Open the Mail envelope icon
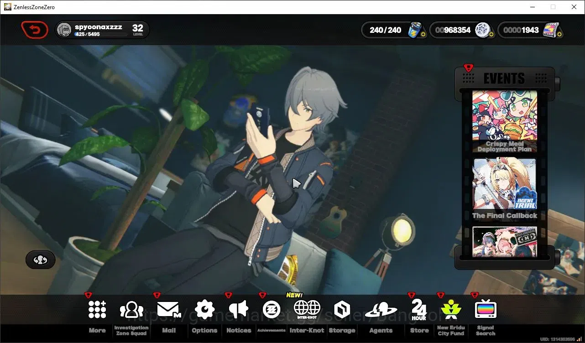Image resolution: width=585 pixels, height=343 pixels. (169, 310)
